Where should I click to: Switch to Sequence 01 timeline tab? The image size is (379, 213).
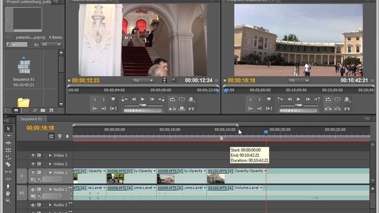pos(31,119)
